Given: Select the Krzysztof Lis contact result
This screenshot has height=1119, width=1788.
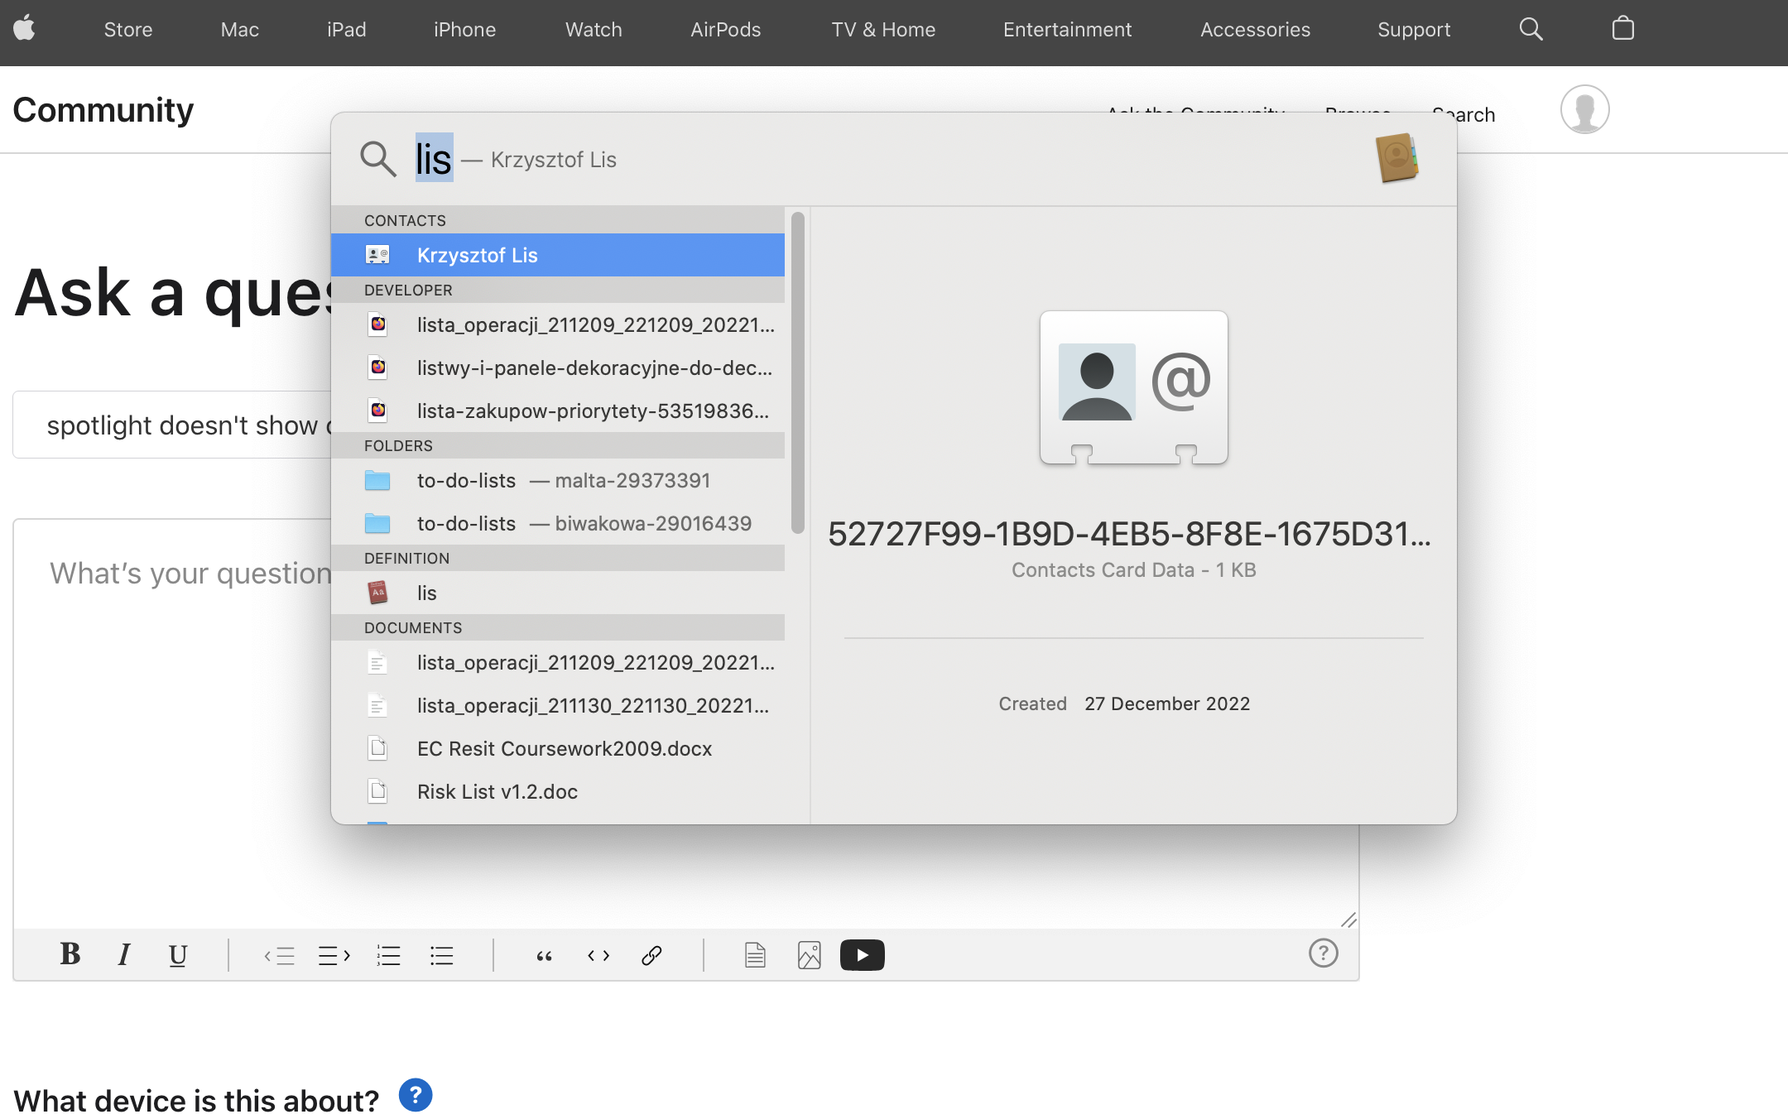Looking at the screenshot, I should pyautogui.click(x=476, y=255).
